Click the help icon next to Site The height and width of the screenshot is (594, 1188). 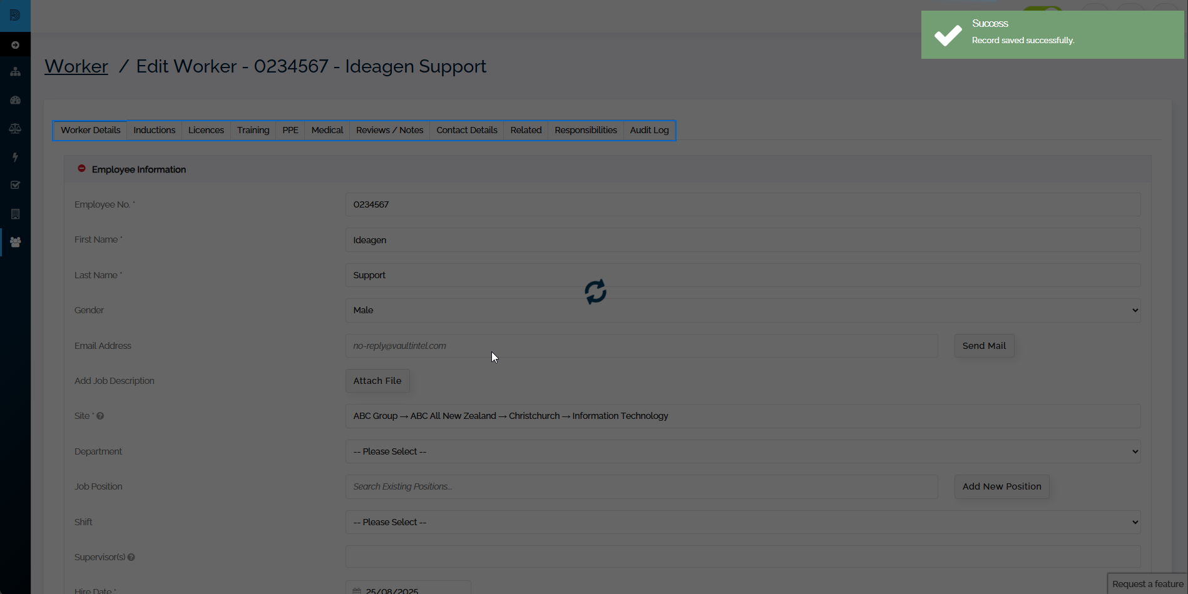click(100, 416)
